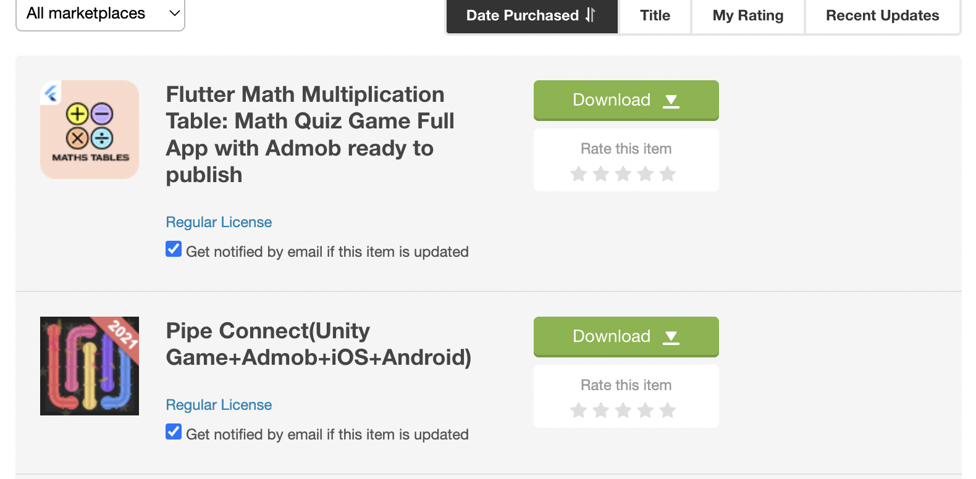The image size is (976, 479).
Task: Rate Flutter Math item three stars
Action: [623, 174]
